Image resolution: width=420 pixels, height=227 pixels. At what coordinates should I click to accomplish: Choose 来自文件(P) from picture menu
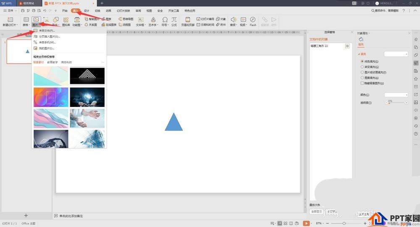point(69,31)
